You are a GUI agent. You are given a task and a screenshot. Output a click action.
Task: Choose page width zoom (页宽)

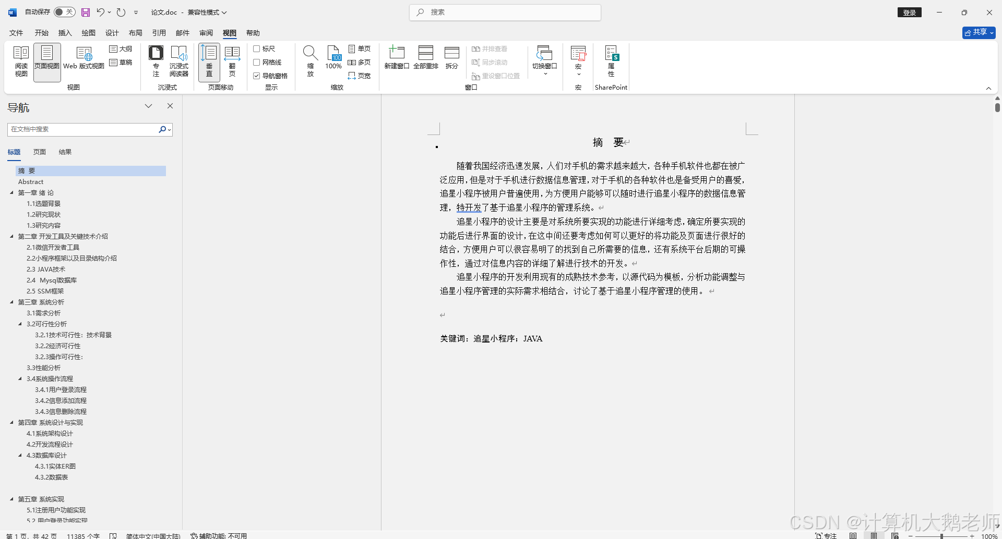[x=360, y=76]
